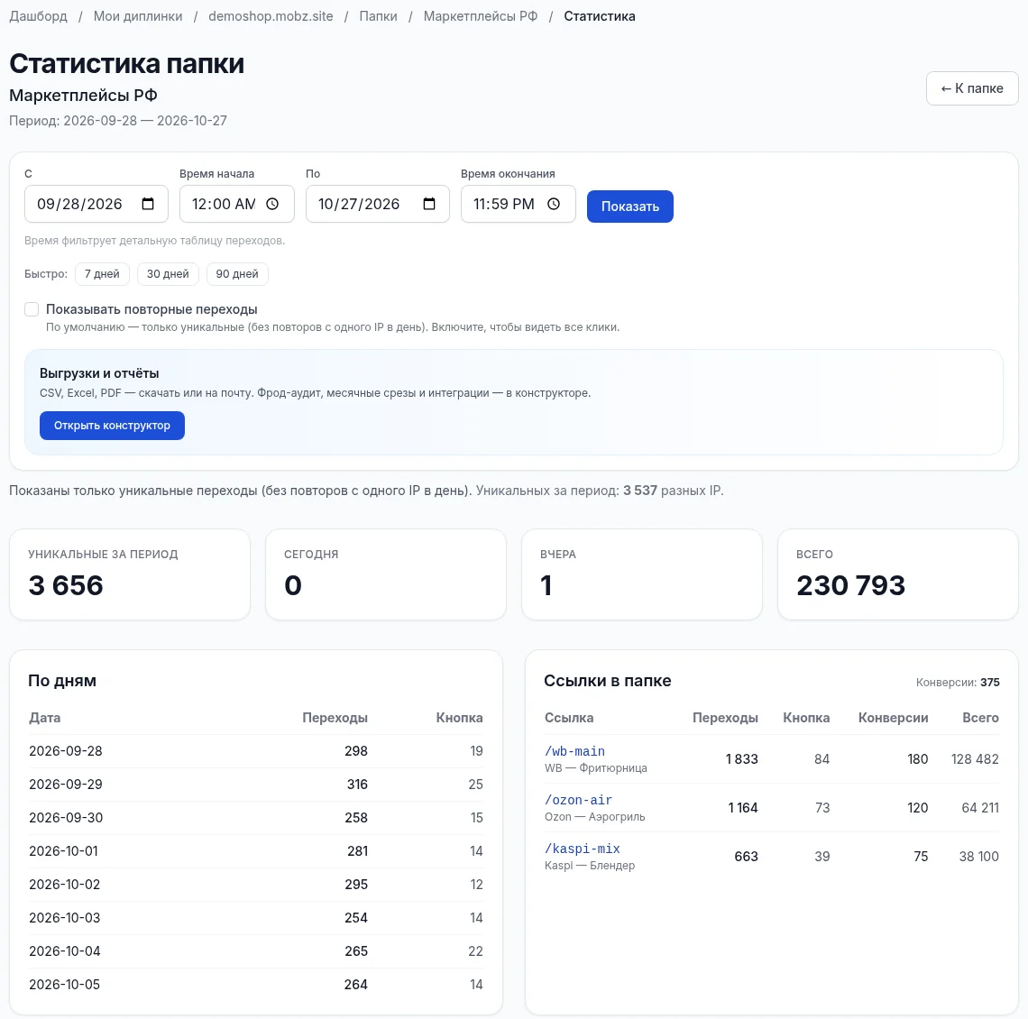Click the 316 clicks value for 2026-09-29

click(x=357, y=785)
